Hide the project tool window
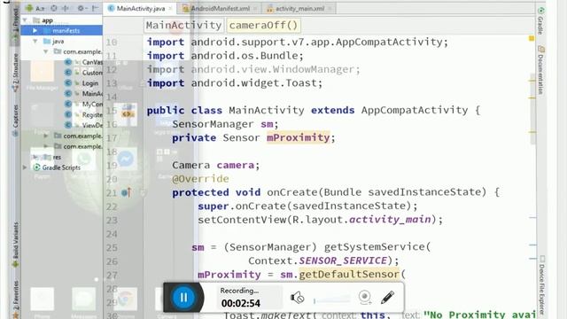 pos(95,8)
